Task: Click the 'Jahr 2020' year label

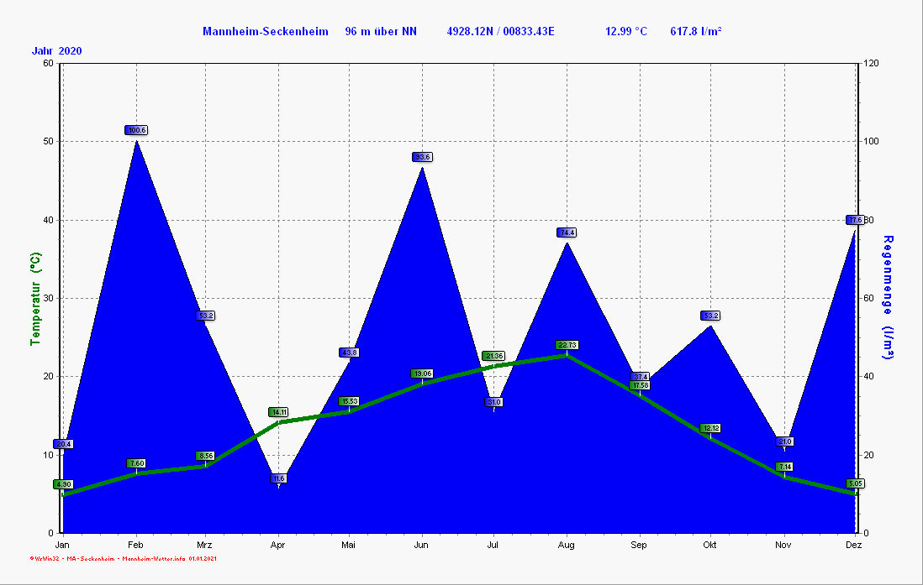Action: 56,51
